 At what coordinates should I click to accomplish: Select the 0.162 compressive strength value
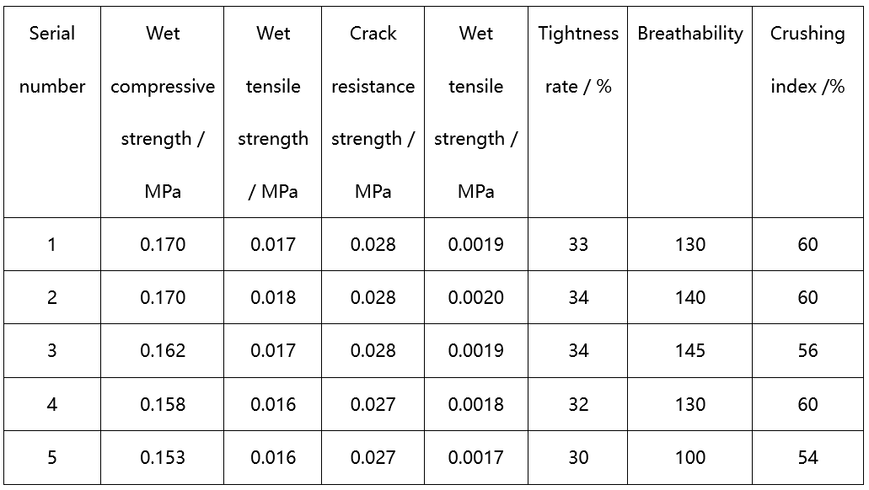163,351
